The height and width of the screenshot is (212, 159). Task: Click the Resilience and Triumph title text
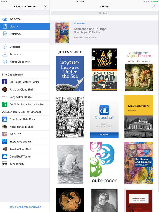[90, 29]
